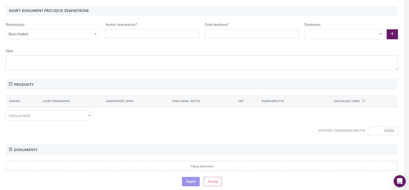Image resolution: width=409 pixels, height=190 pixels.
Task: Expand the Dostawca dropdown arrow
Action: click(x=381, y=34)
